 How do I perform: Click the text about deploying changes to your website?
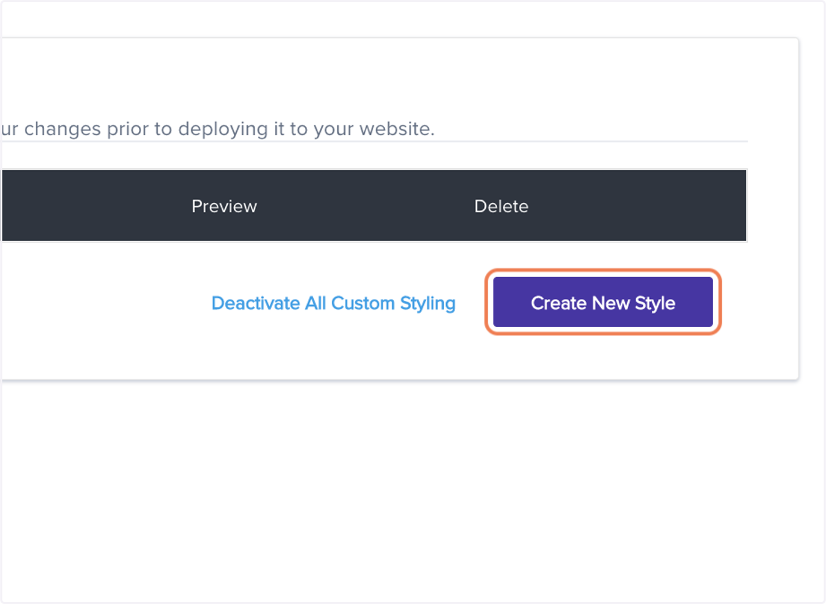click(x=218, y=129)
